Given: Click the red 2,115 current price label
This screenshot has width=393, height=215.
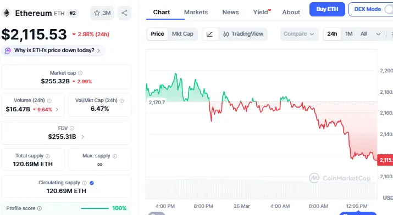Looking at the screenshot, I should tap(385, 160).
